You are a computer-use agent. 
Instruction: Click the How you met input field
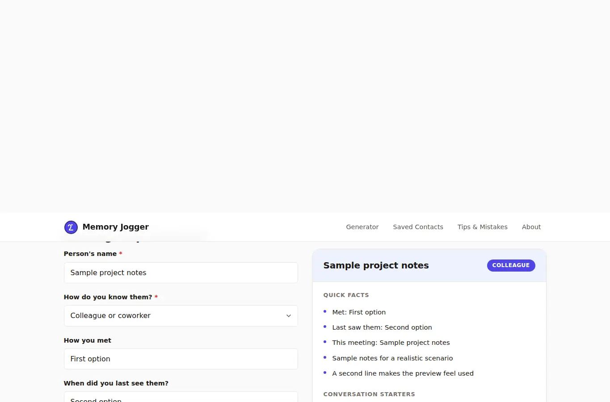coord(181,359)
